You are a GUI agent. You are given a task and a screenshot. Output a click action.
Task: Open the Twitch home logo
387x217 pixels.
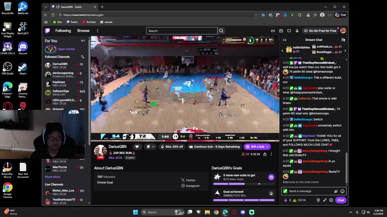[47, 31]
